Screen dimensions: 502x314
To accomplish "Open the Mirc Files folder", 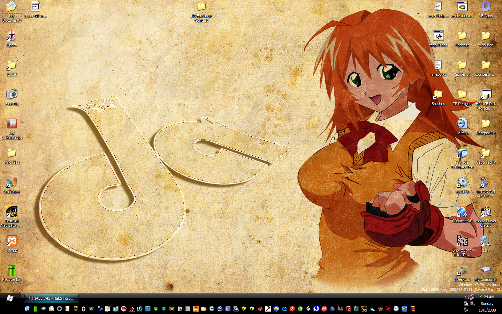I will (x=12, y=156).
